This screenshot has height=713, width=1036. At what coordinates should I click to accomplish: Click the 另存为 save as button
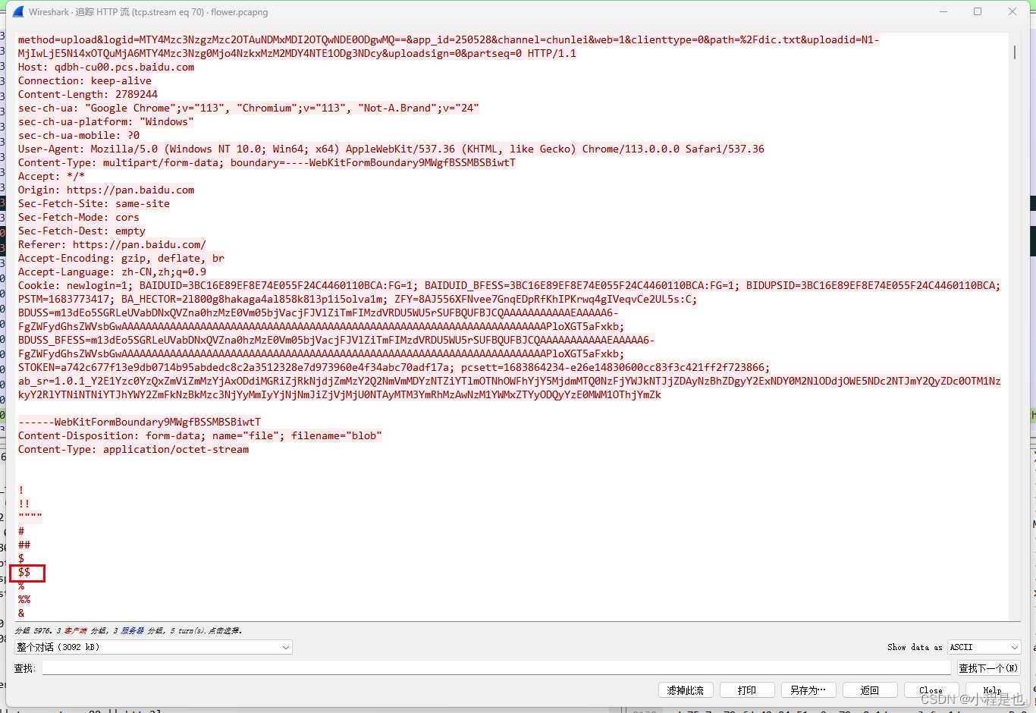pos(808,690)
